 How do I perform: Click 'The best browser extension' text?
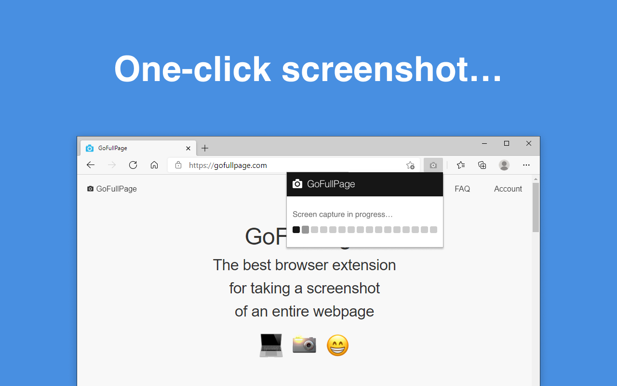(x=305, y=265)
